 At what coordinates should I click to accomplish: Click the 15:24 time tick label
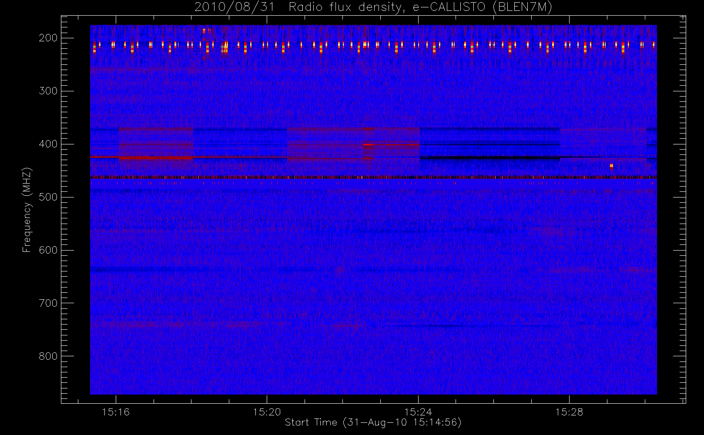[x=418, y=412]
